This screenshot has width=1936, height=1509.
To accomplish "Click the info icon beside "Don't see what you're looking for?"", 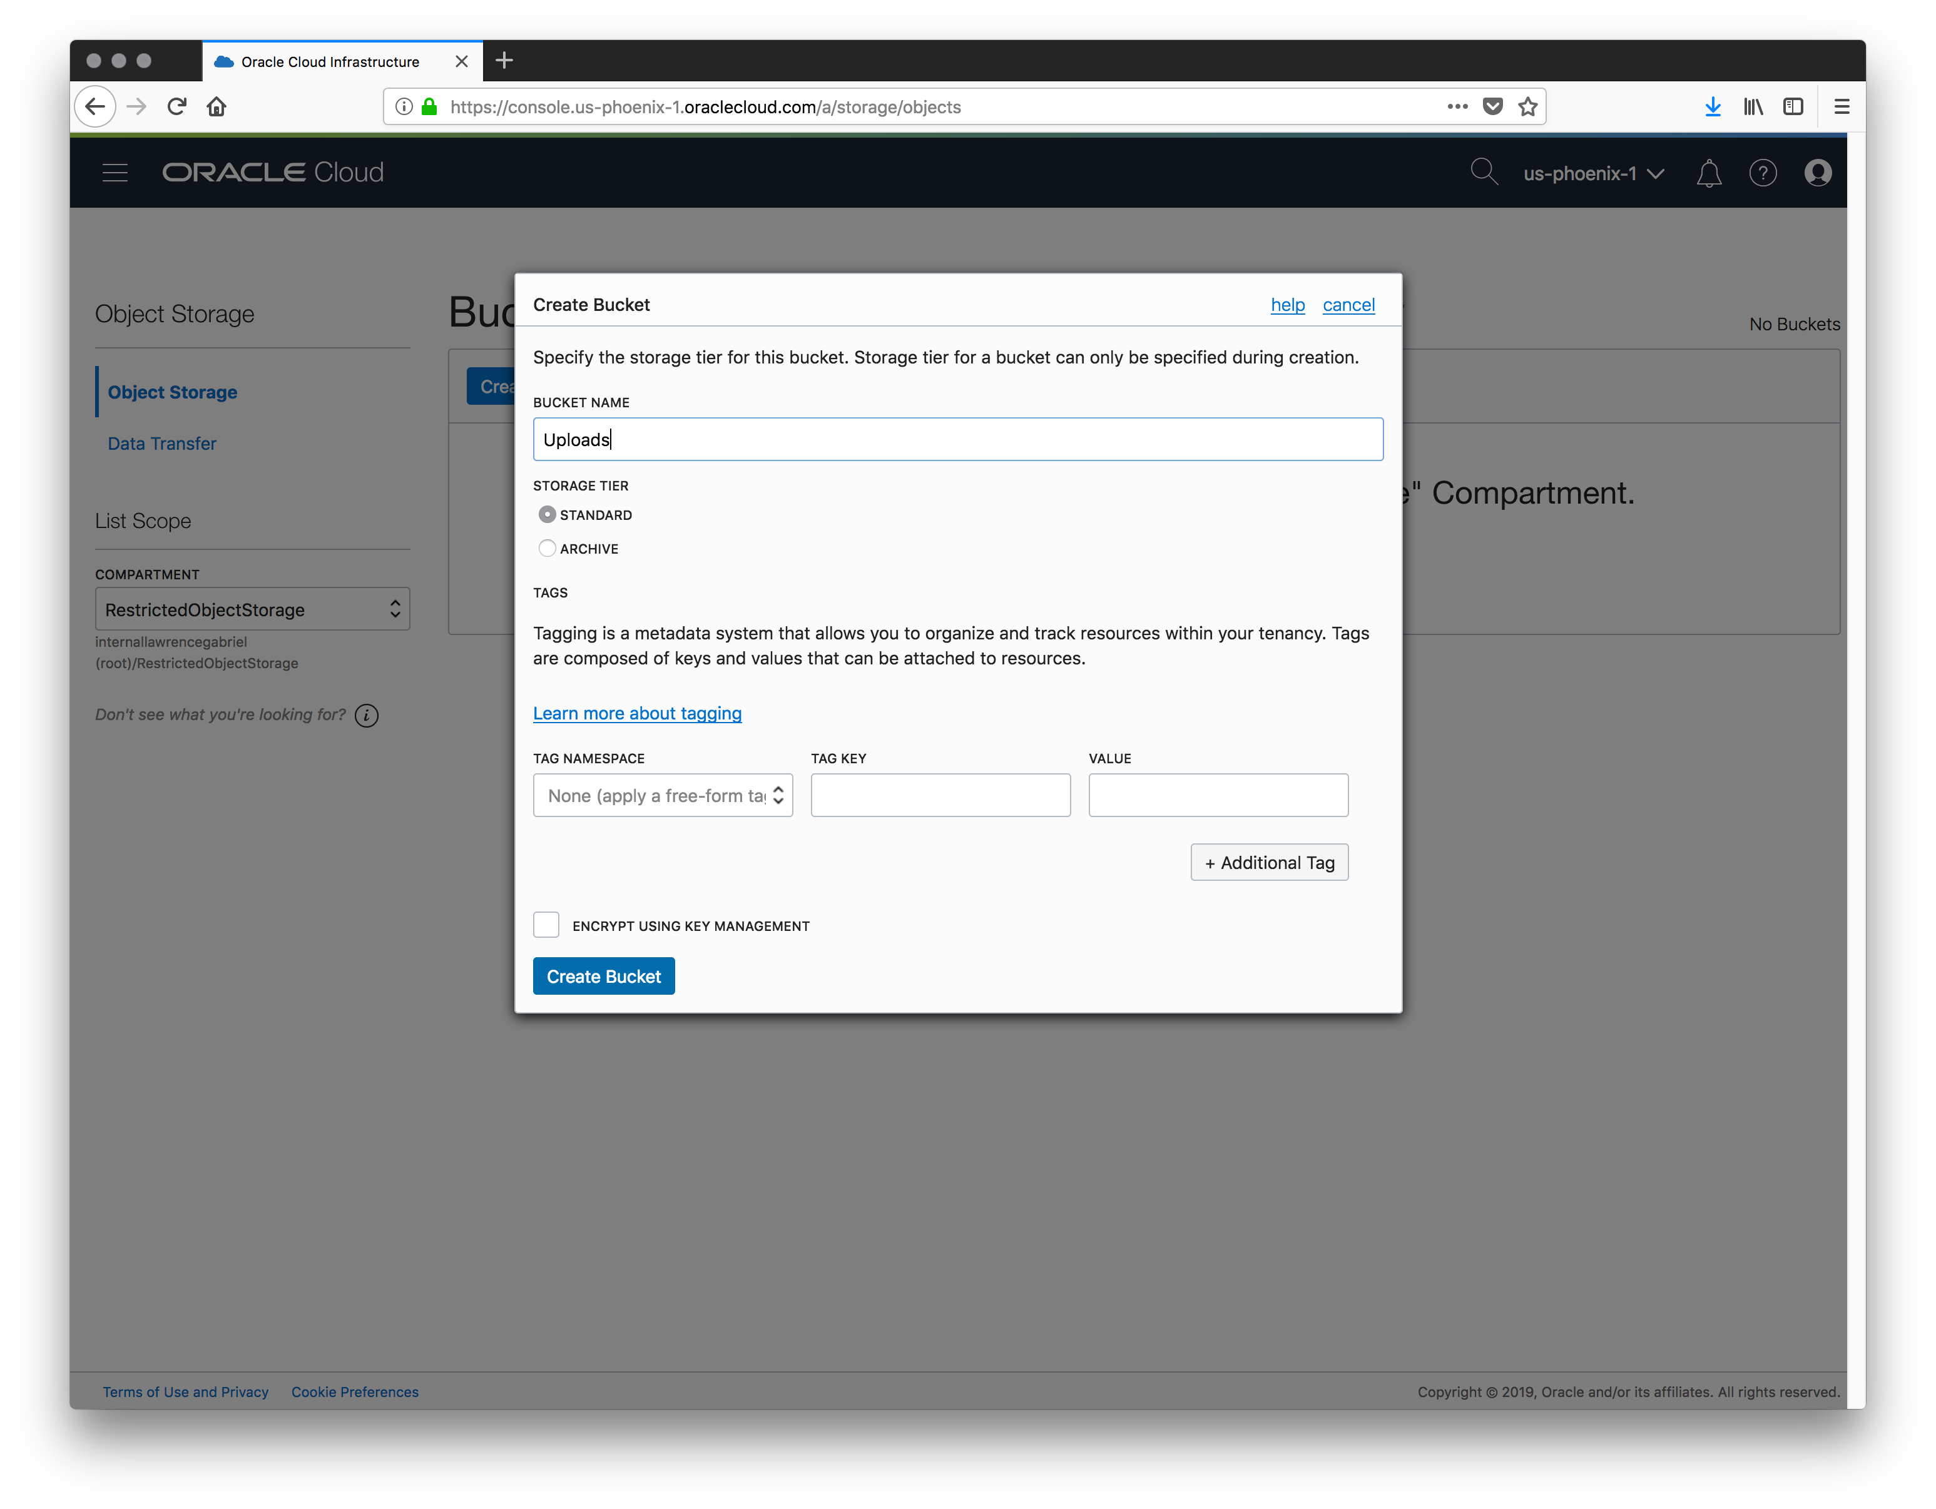I will tap(367, 716).
